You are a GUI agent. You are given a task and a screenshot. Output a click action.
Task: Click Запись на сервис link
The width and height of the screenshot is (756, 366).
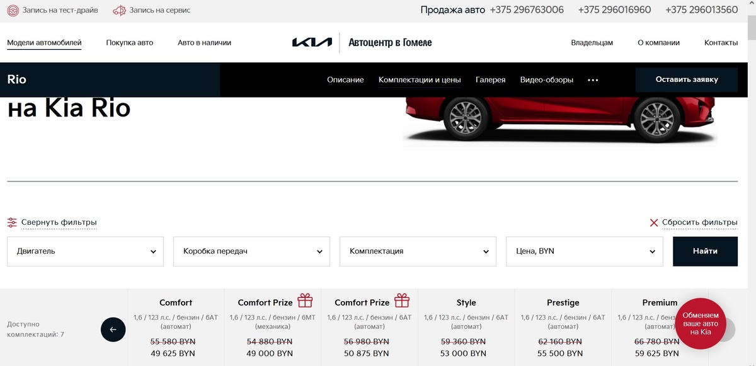(159, 10)
